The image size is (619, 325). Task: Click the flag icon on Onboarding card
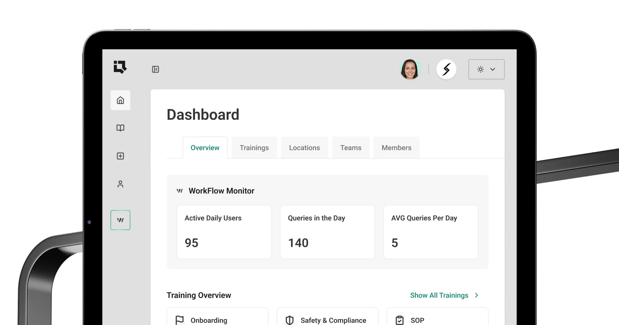[x=180, y=320]
